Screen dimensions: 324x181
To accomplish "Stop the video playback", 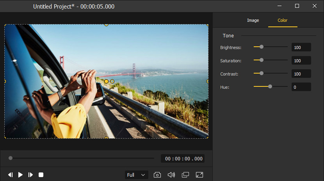I will point(41,175).
